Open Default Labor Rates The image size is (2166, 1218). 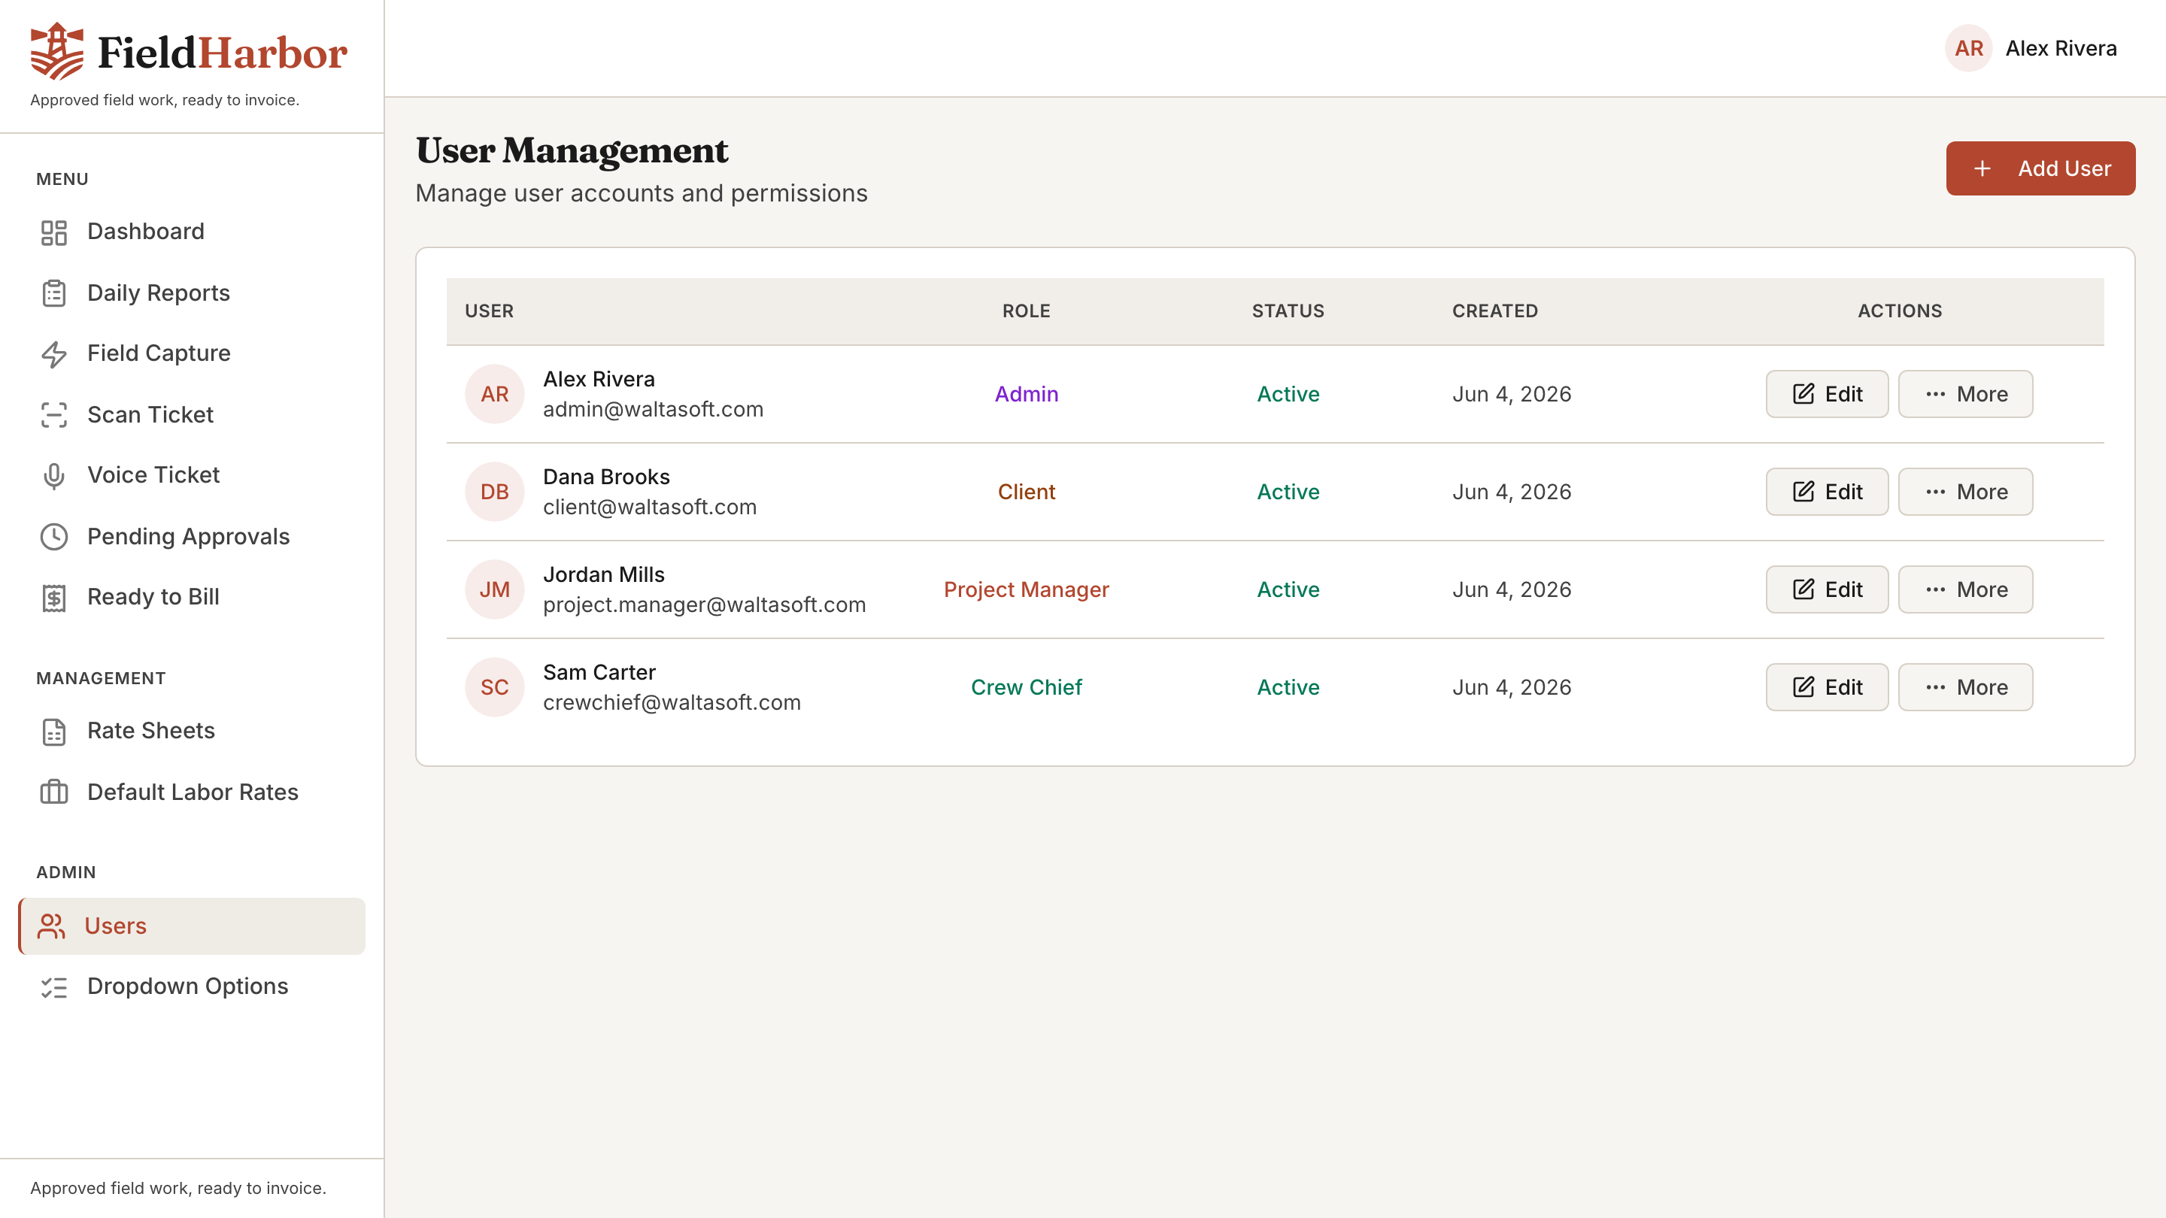pyautogui.click(x=192, y=792)
